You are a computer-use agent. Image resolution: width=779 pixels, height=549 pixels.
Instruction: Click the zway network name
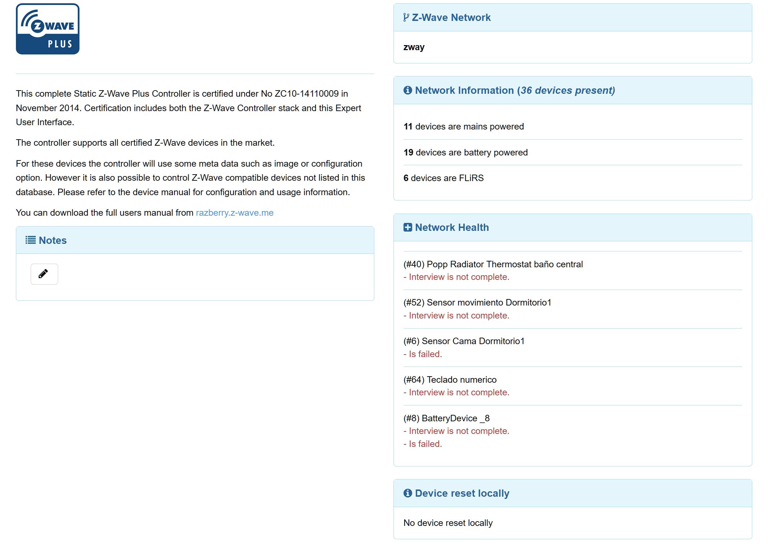414,47
